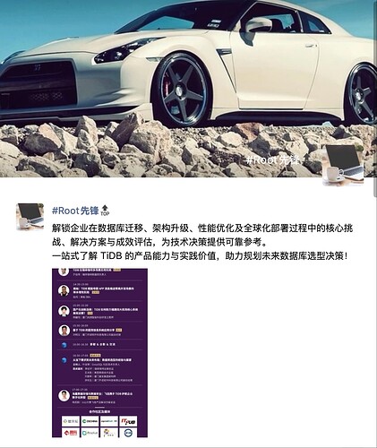Click the vertical scrollbar on the right edge
The height and width of the screenshot is (448, 377).
375,99
